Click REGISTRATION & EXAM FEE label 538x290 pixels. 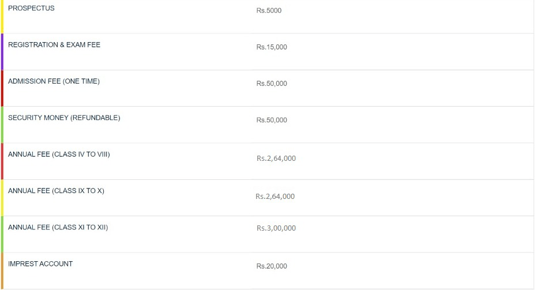pos(54,45)
